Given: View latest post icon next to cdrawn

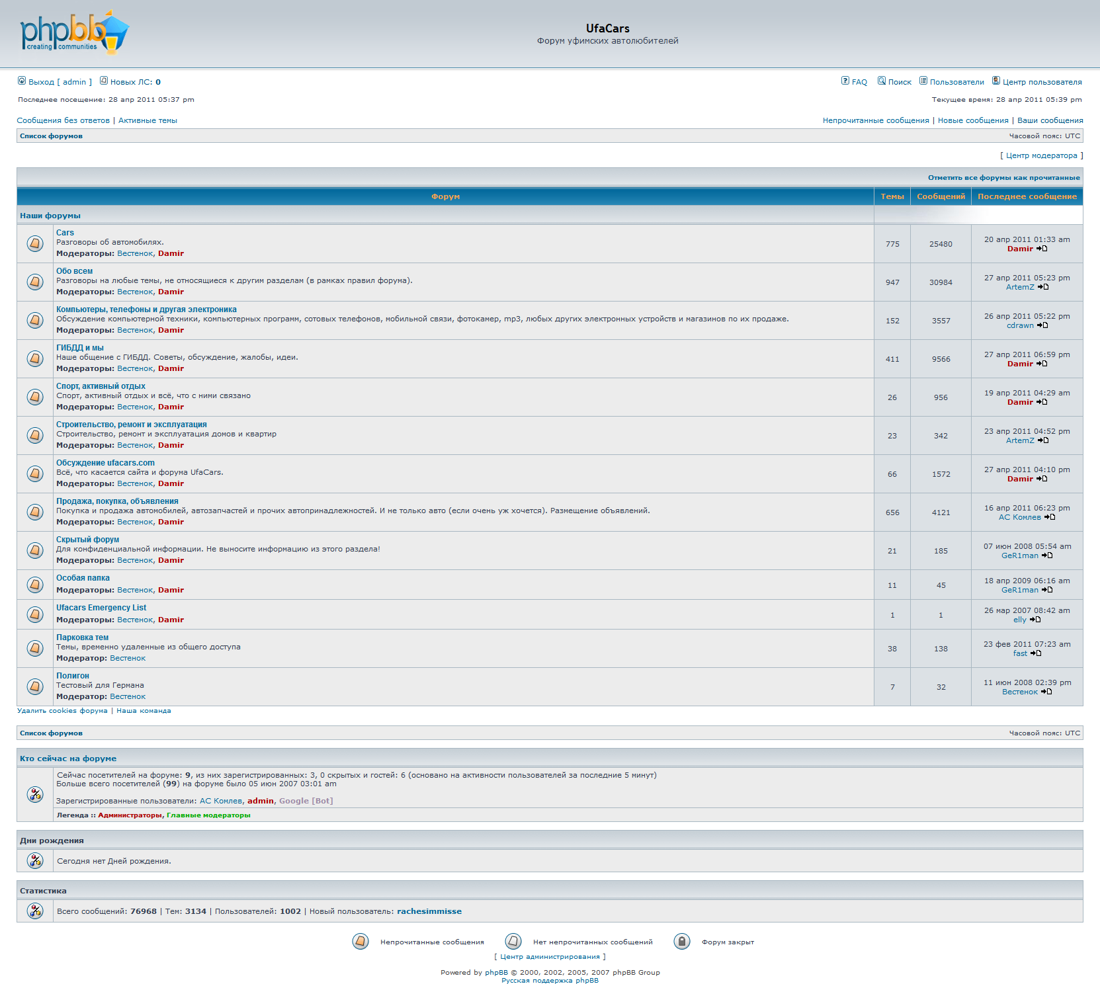Looking at the screenshot, I should pos(1042,325).
